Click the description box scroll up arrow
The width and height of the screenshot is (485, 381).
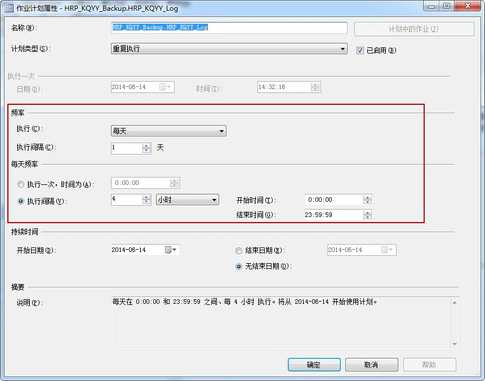(x=455, y=303)
